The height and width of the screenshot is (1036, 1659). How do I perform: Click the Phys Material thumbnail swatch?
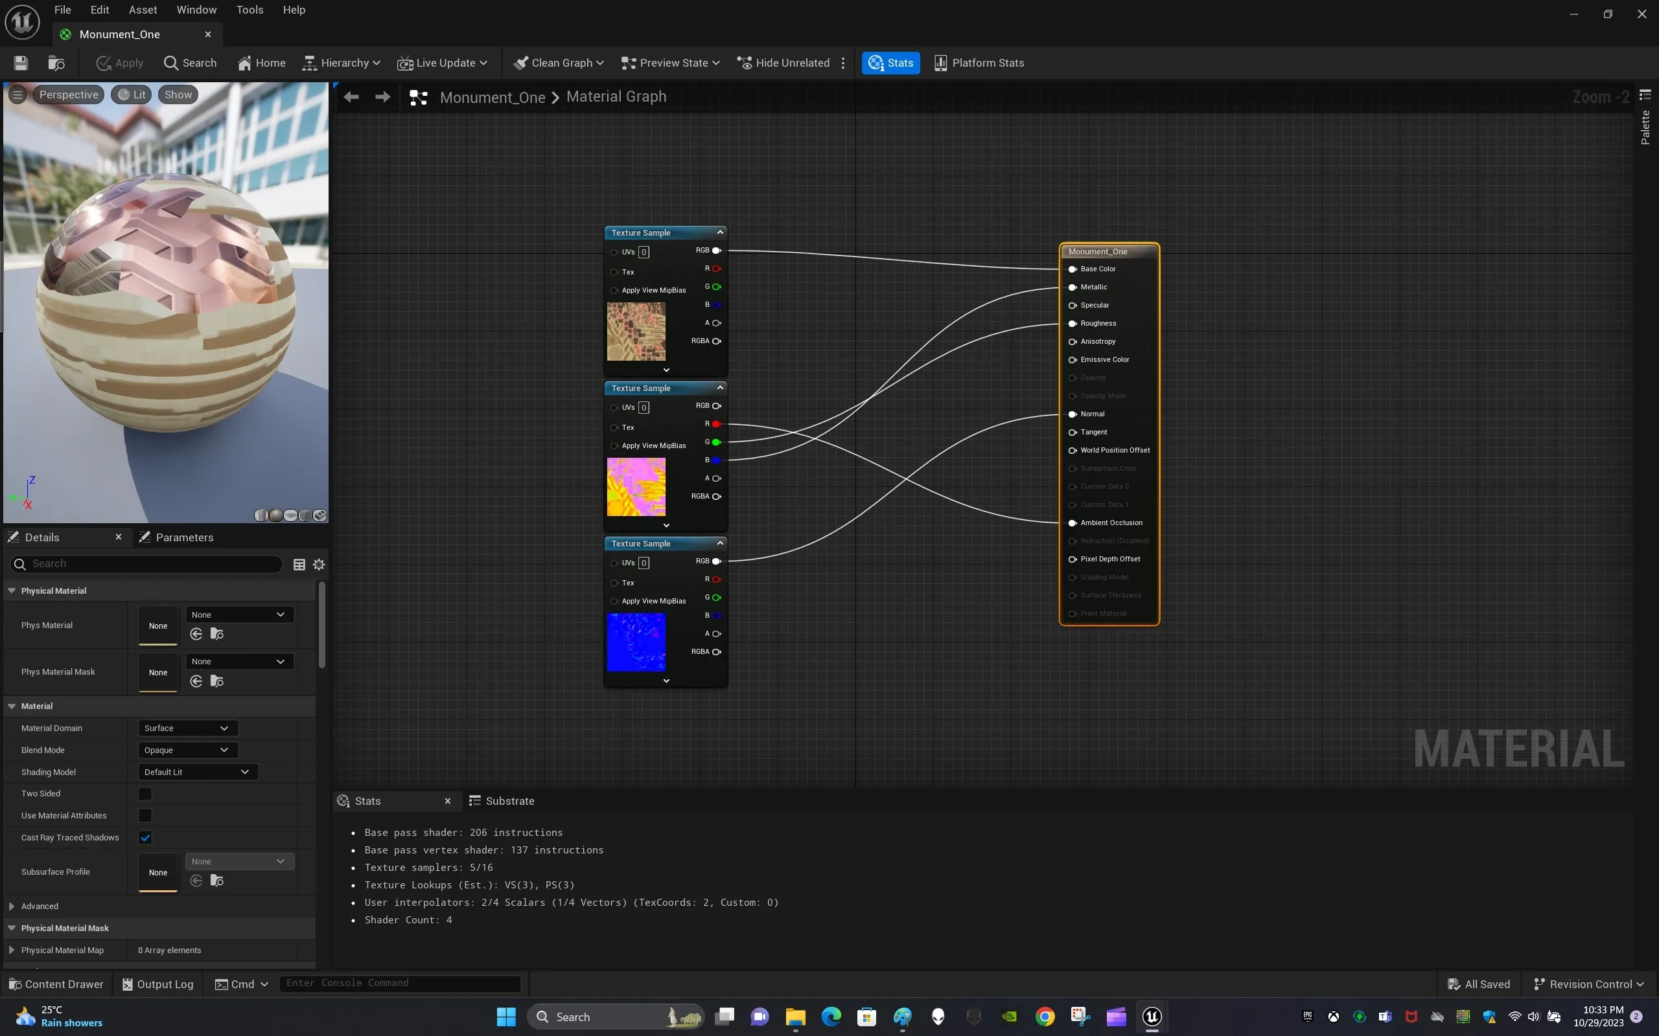click(x=157, y=625)
